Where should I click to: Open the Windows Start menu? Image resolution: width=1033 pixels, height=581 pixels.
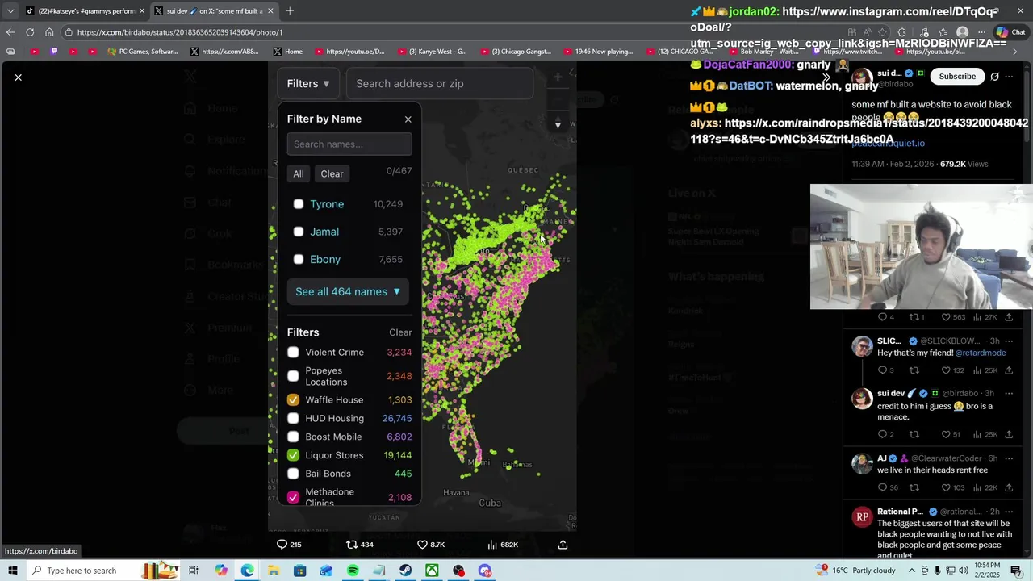[x=12, y=571]
